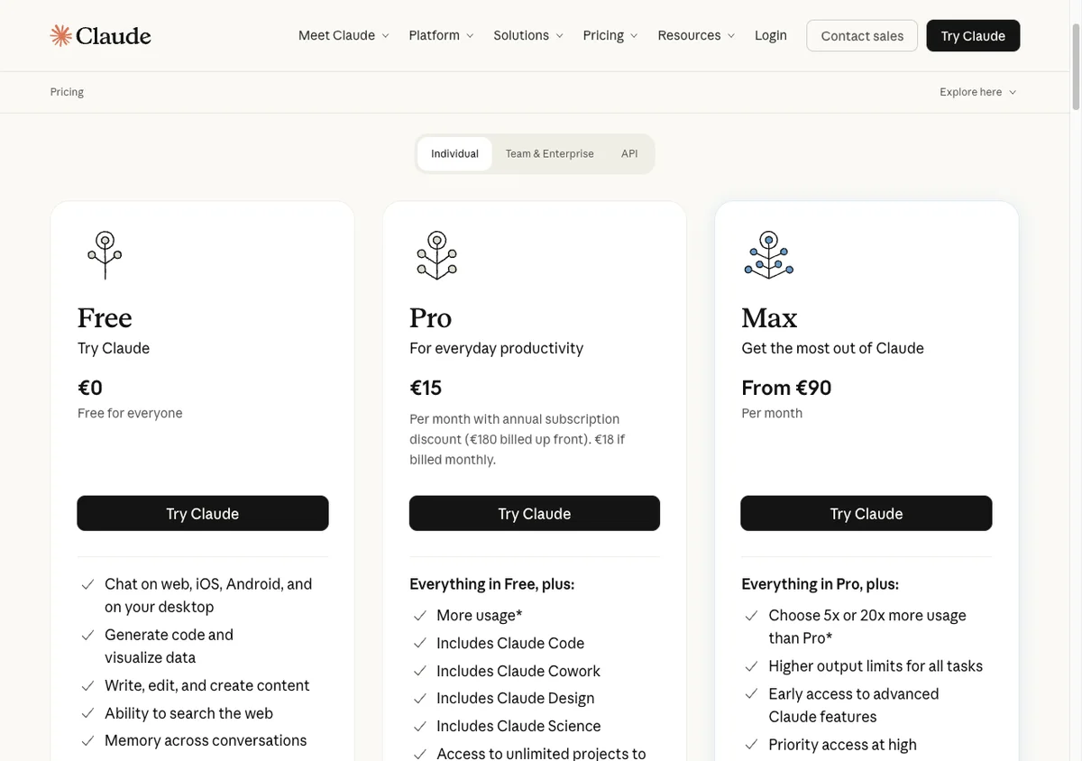Click 'Higher output limits for all tasks'

[x=876, y=665]
